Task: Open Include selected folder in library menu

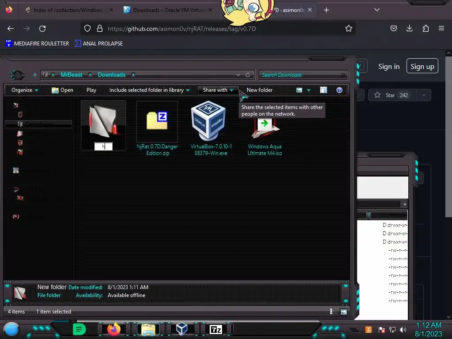Action: click(149, 90)
